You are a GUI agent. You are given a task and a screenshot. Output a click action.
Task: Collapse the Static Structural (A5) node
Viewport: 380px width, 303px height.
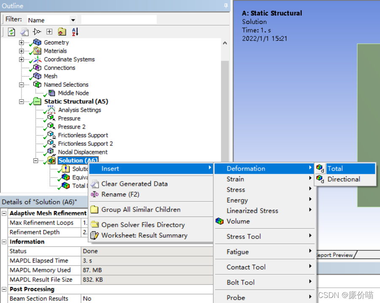pyautogui.click(x=22, y=102)
